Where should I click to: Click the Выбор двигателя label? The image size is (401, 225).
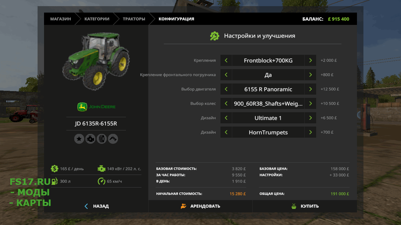pos(198,89)
